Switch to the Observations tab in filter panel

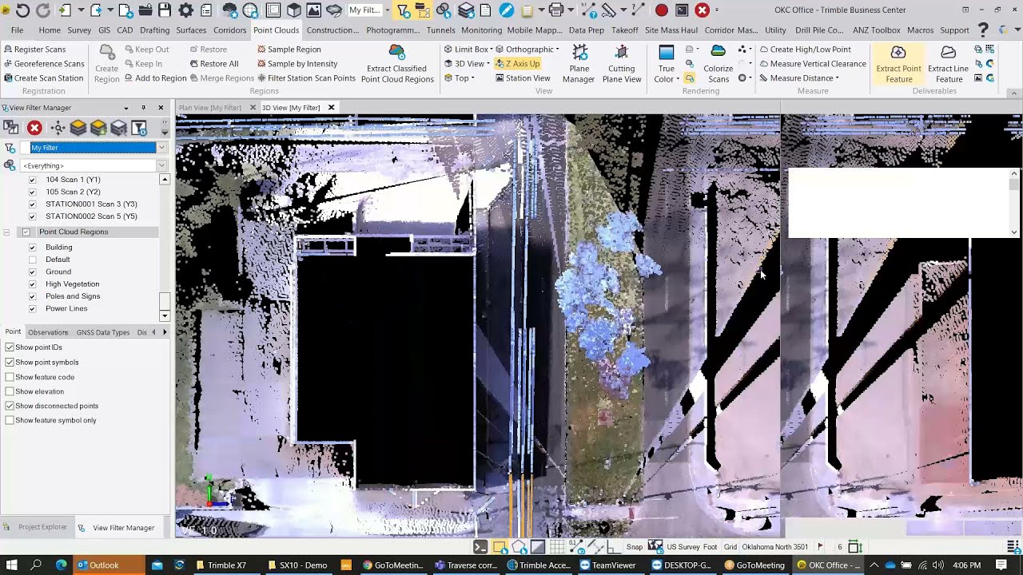click(48, 332)
